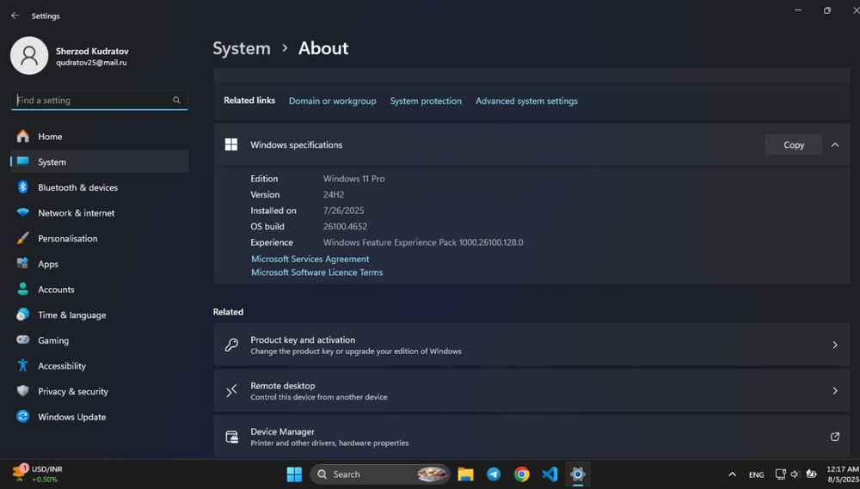Open Visual Studio Code from the taskbar
The width and height of the screenshot is (860, 489).
click(x=550, y=474)
